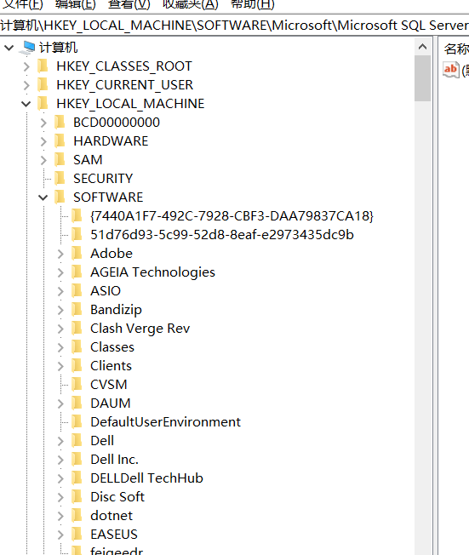This screenshot has height=555, width=469.
Task: Click HKEY_LOCAL_MACHINE folder icon
Action: point(43,104)
